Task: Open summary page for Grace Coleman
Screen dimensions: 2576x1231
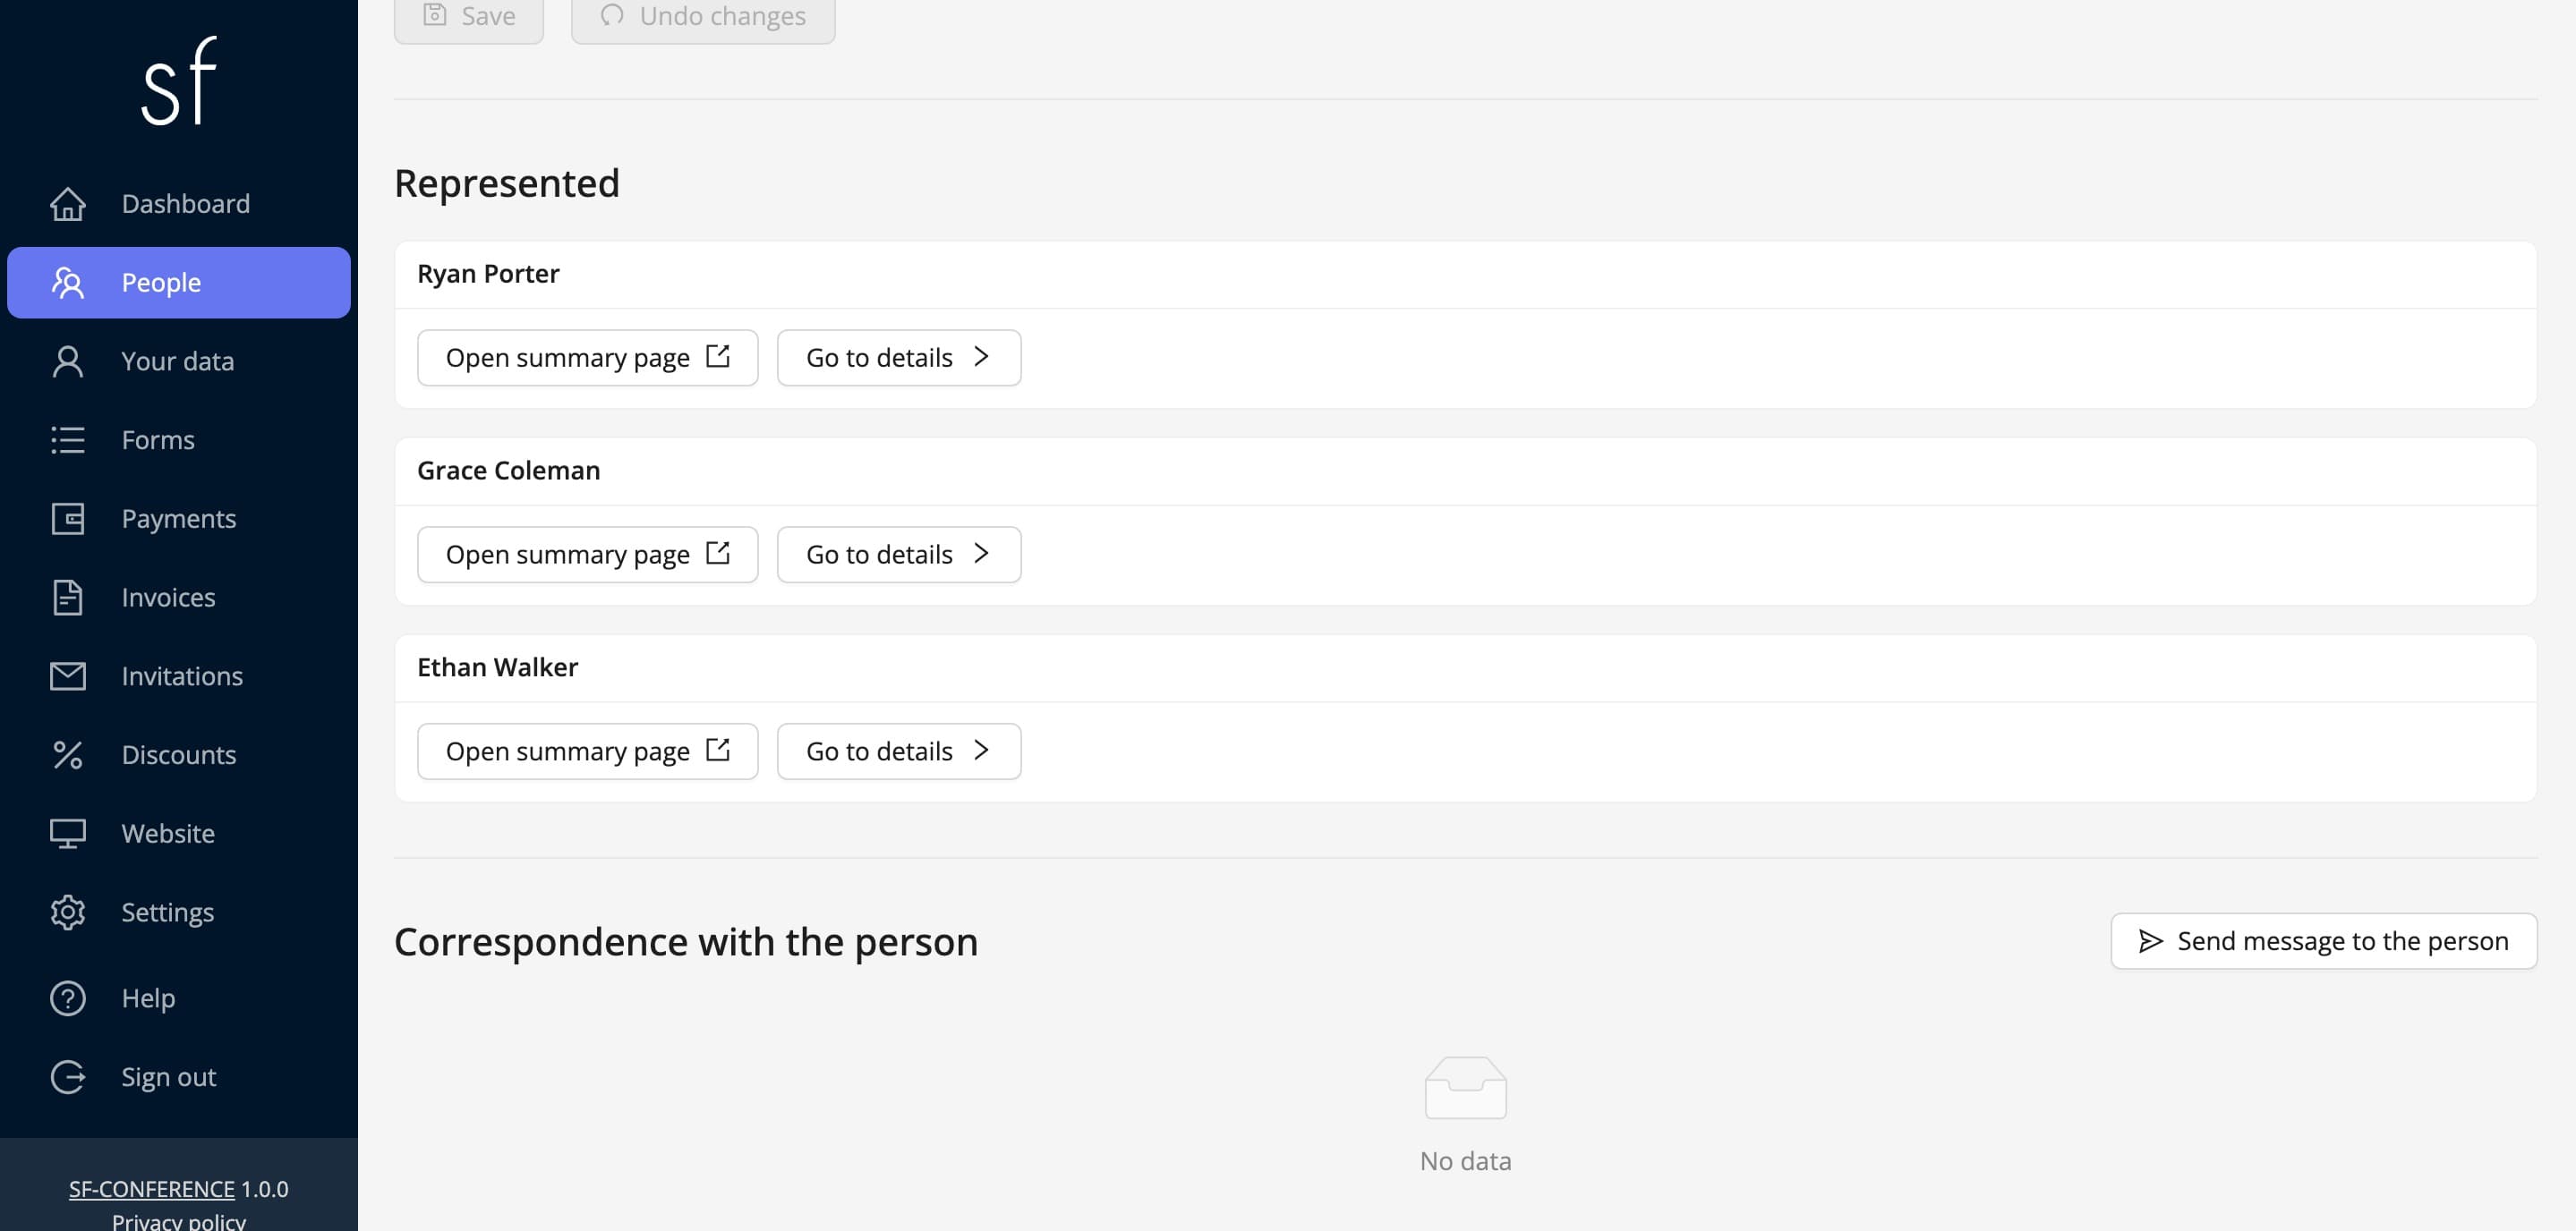Action: pos(588,555)
